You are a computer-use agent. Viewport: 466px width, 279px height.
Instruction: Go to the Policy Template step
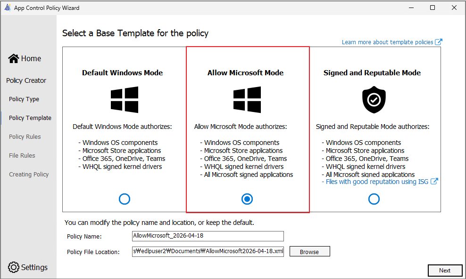pyautogui.click(x=30, y=118)
